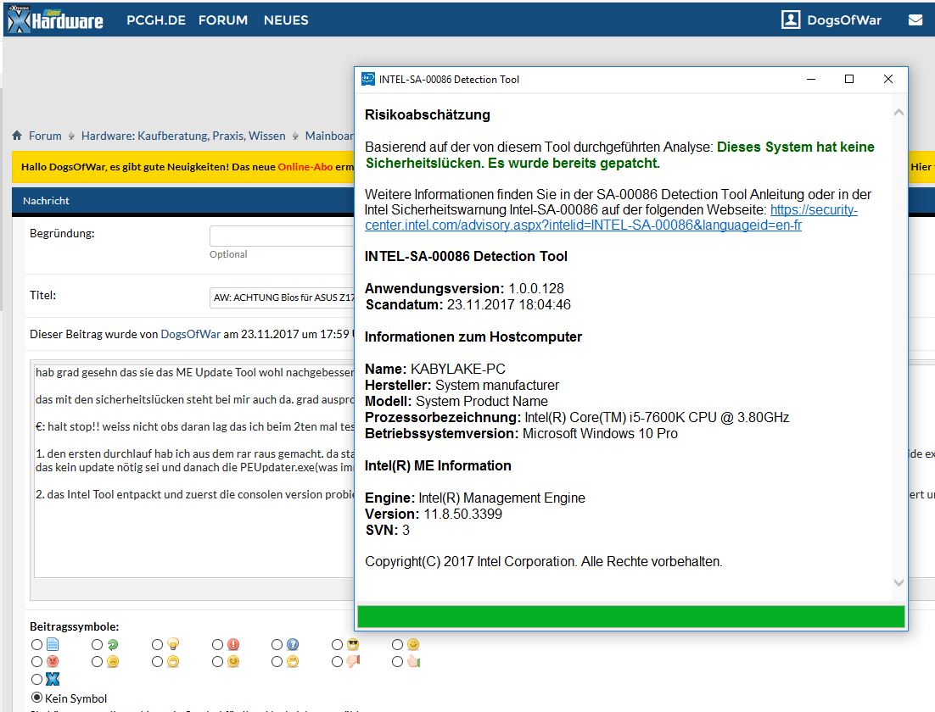
Task: Go to the forum home house icon
Action: coord(17,136)
